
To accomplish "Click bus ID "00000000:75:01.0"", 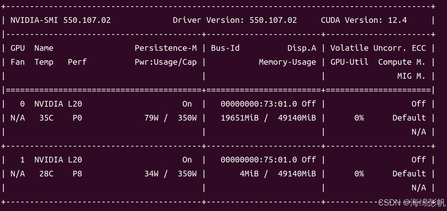I will point(259,160).
